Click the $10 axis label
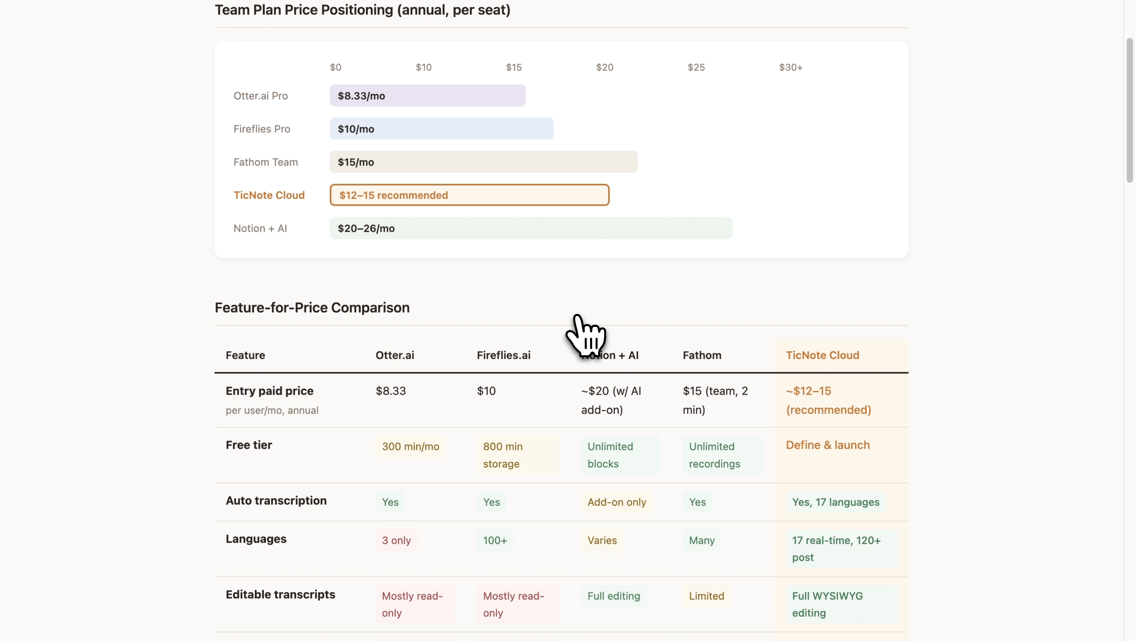The height and width of the screenshot is (641, 1135). pos(423,67)
